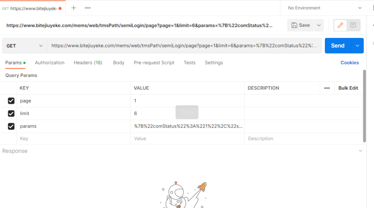
Task: Open the Headers (18) tab
Action: [x=88, y=62]
